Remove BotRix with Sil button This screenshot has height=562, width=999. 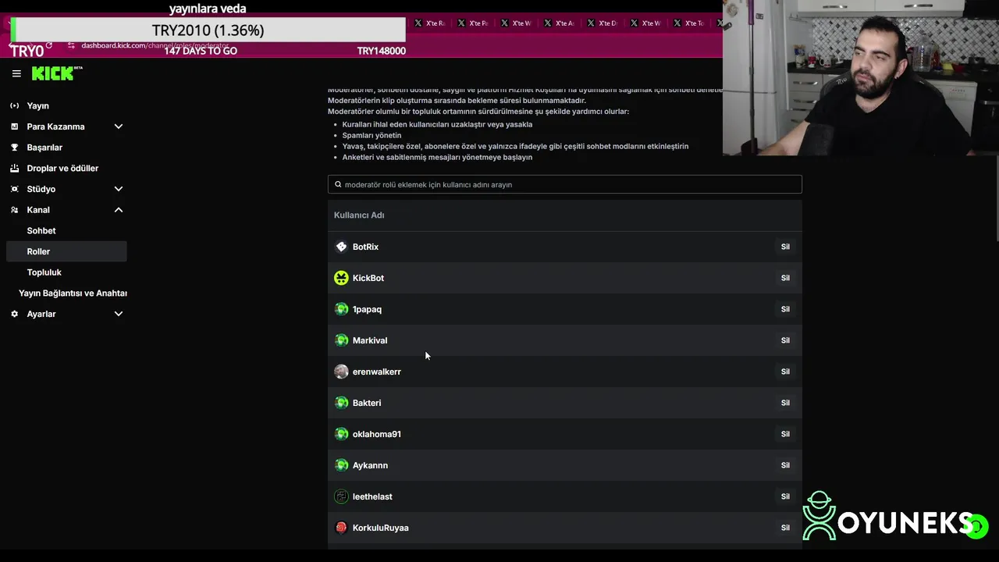click(x=785, y=247)
